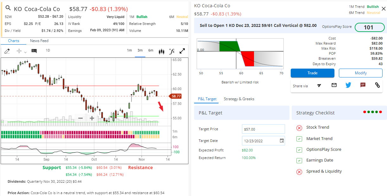Set chart range to 1m
The image size is (387, 196).
coord(130,51)
